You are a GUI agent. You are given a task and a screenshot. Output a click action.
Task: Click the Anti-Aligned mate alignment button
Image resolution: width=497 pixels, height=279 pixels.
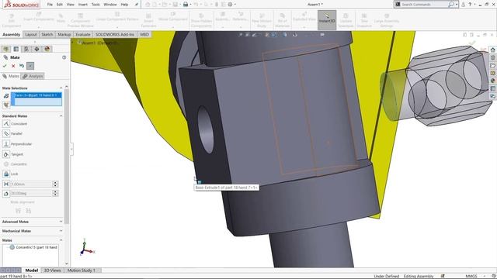click(29, 211)
